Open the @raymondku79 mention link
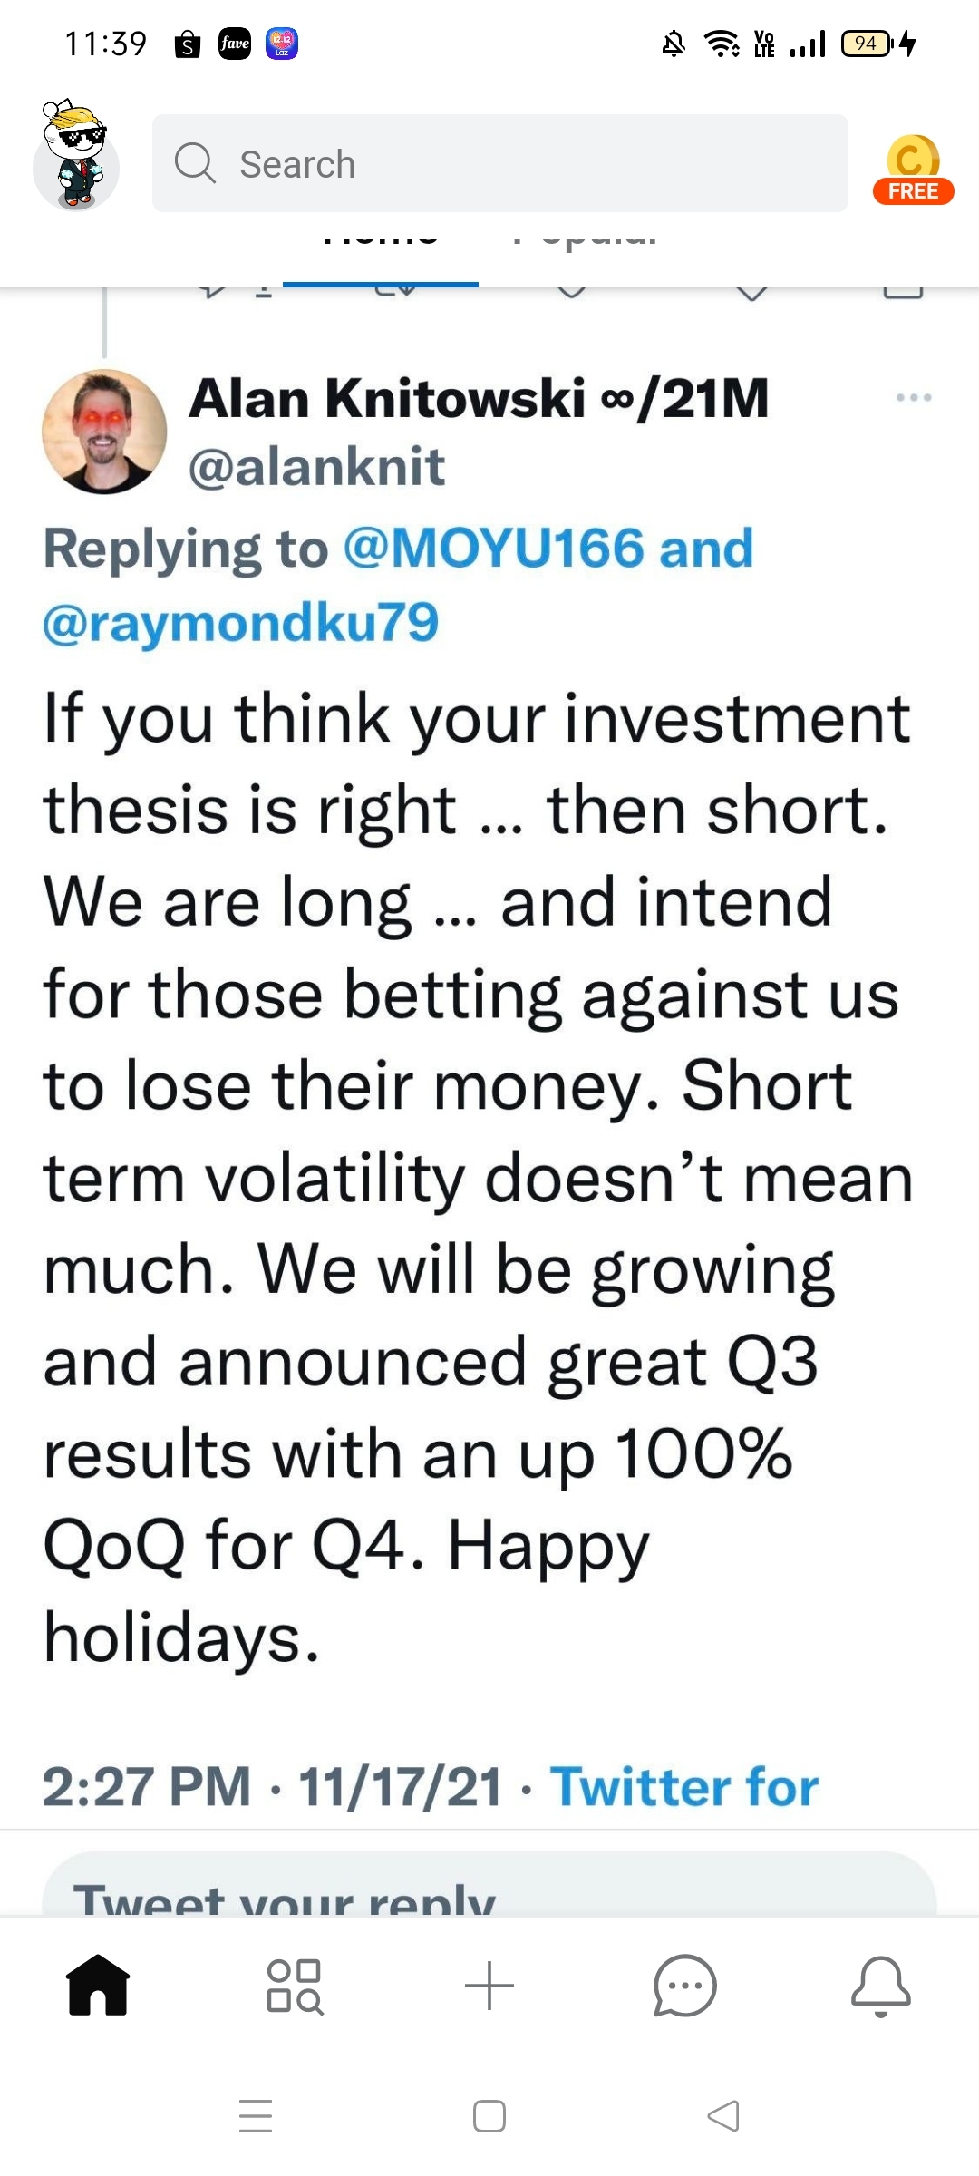The image size is (979, 2176). coord(241,623)
